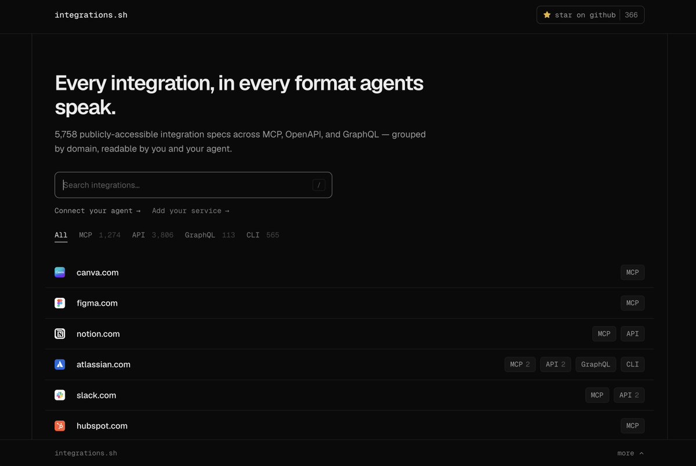Click MCP badge on figma.com row
Screen dimensions: 696x466
point(632,303)
